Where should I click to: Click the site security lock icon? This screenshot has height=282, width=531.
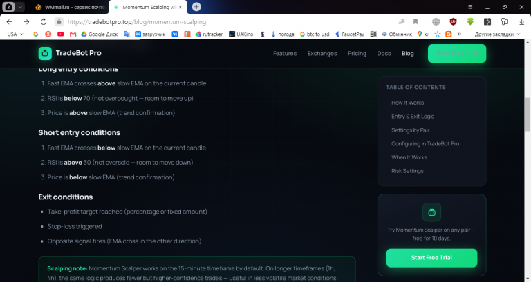coord(59,22)
